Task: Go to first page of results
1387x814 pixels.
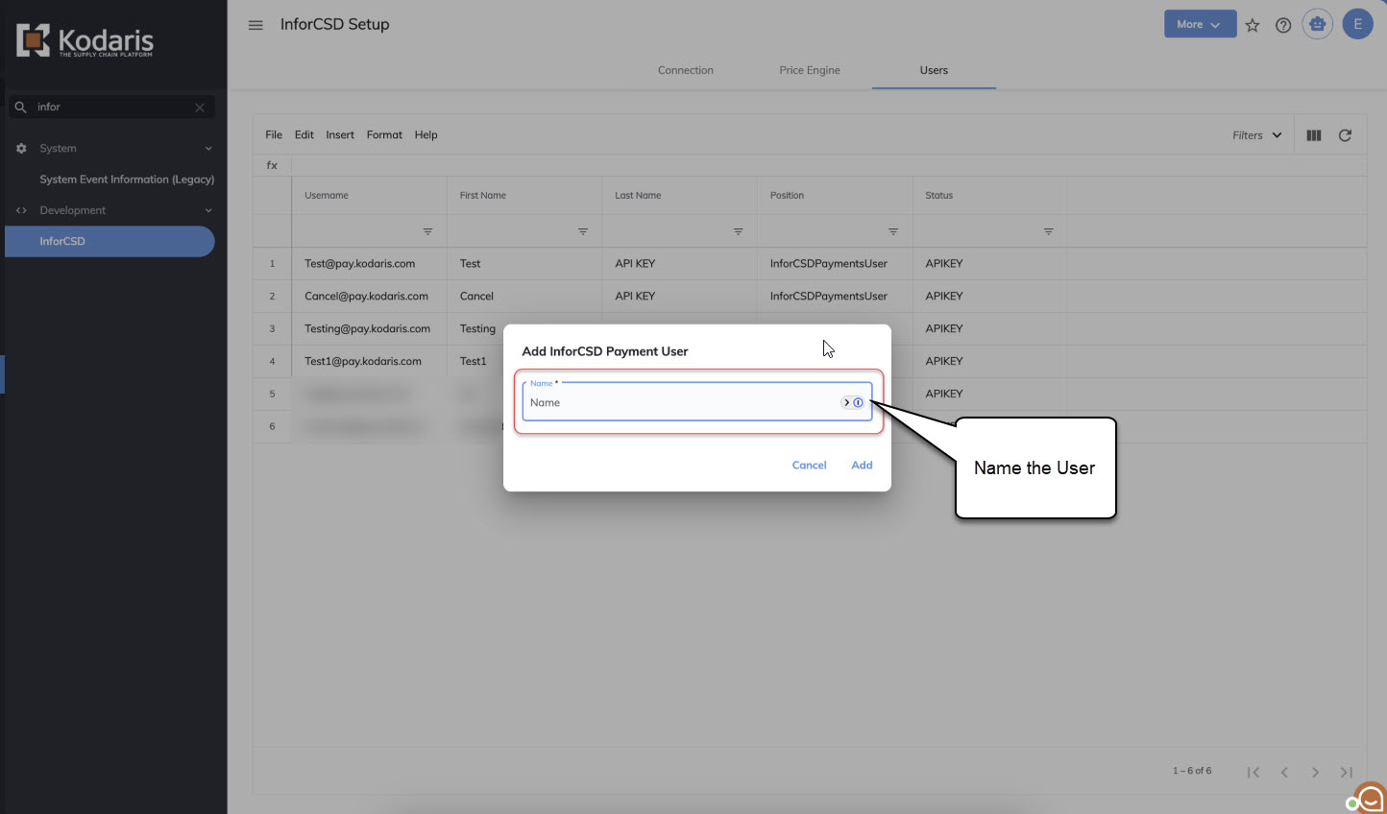Action: (1253, 772)
